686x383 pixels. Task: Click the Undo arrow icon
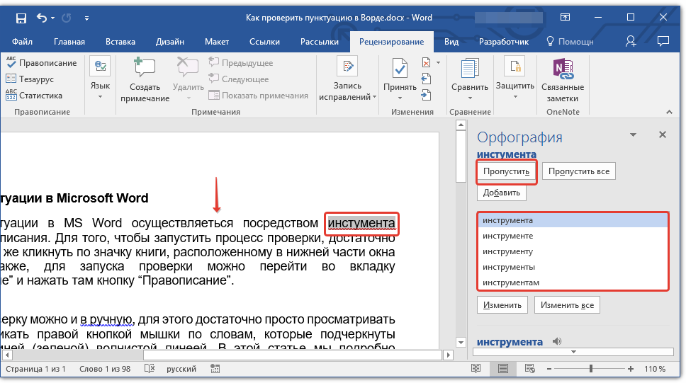point(41,18)
